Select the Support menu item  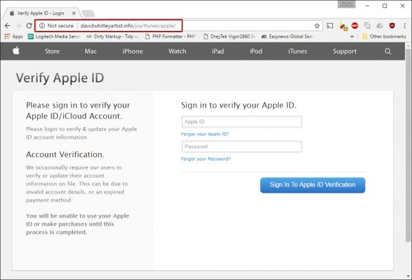tap(345, 51)
